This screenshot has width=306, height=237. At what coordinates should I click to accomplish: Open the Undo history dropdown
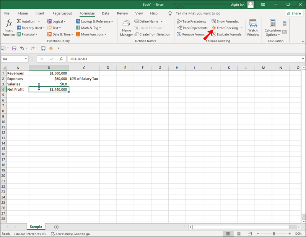(x=26, y=48)
